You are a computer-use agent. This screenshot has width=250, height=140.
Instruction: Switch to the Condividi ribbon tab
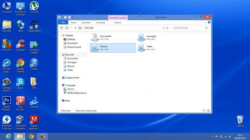[86, 23]
